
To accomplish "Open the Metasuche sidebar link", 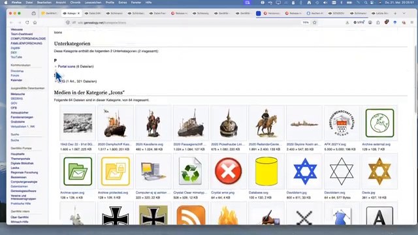I will [18, 94].
